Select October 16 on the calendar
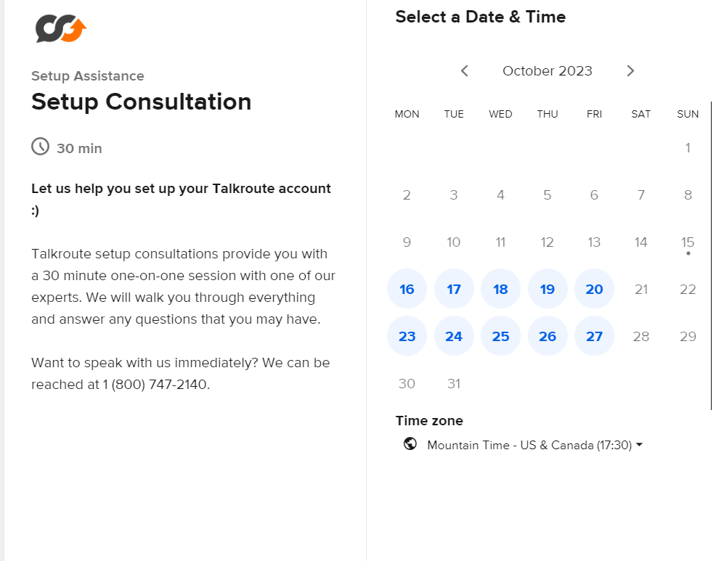 407,289
